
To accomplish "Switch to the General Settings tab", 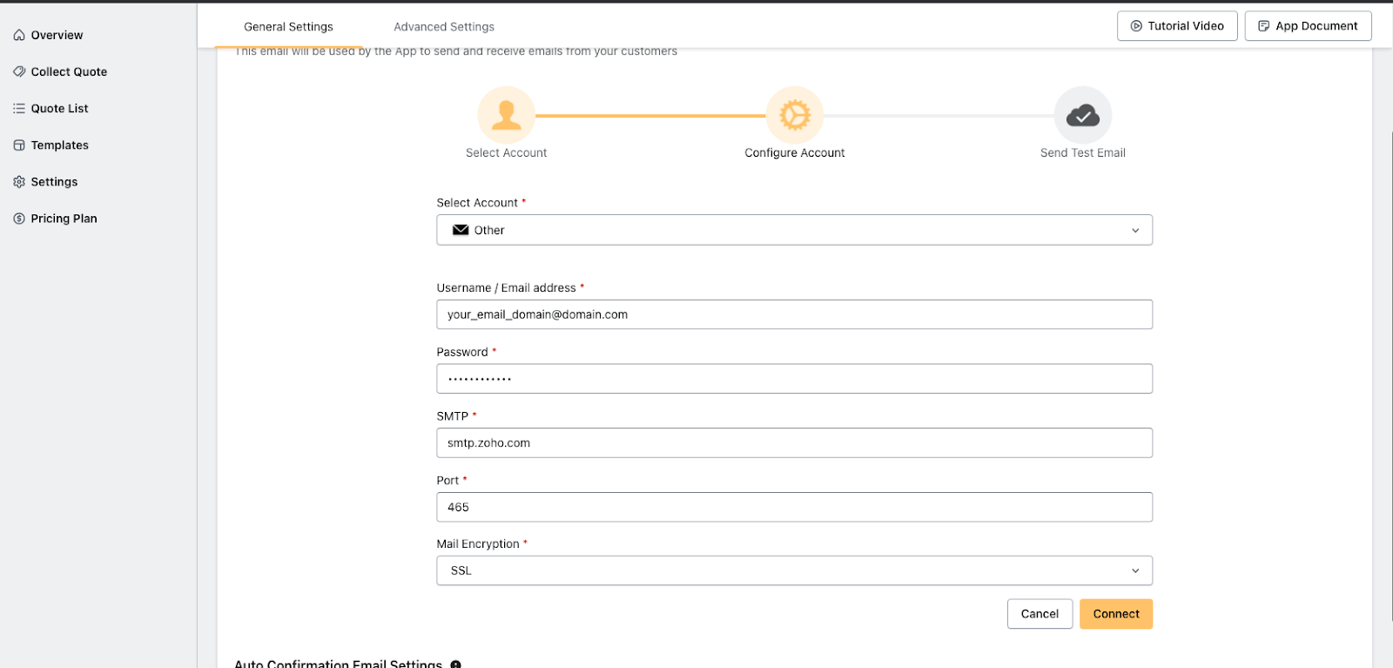I will [x=288, y=27].
